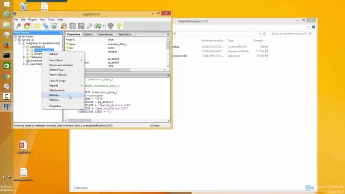Click the View Data grid icon
The width and height of the screenshot is (345, 194).
coord(73,26)
